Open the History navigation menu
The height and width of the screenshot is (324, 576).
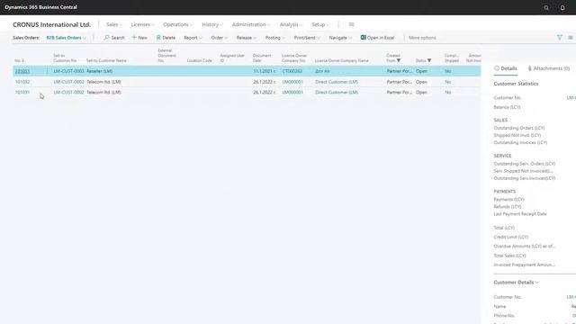point(212,24)
